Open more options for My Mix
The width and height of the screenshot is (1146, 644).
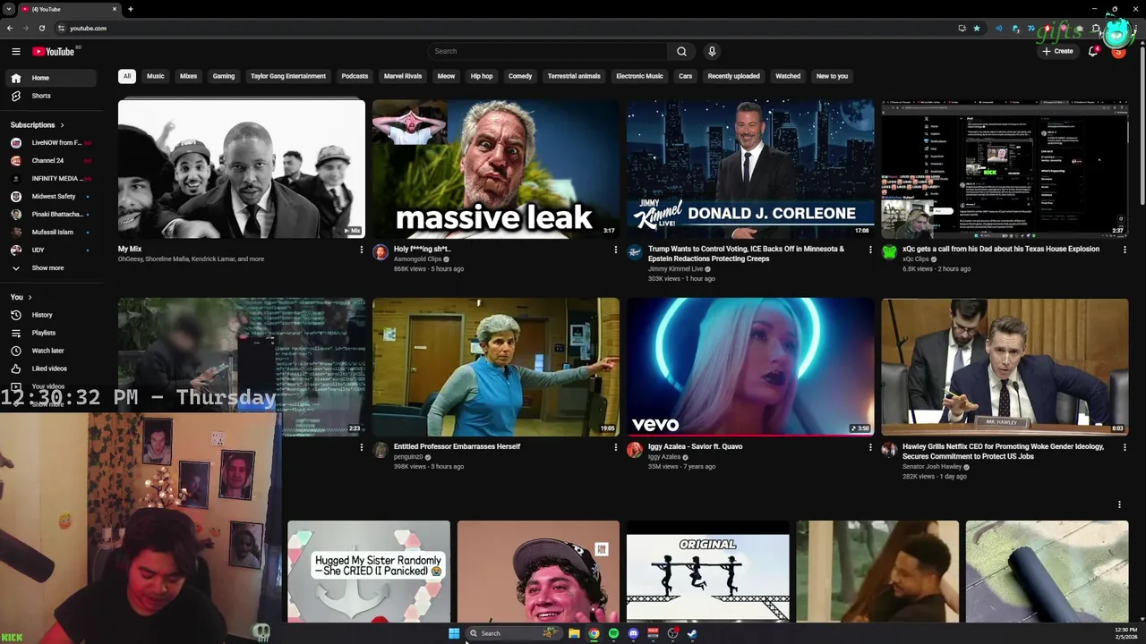point(362,250)
